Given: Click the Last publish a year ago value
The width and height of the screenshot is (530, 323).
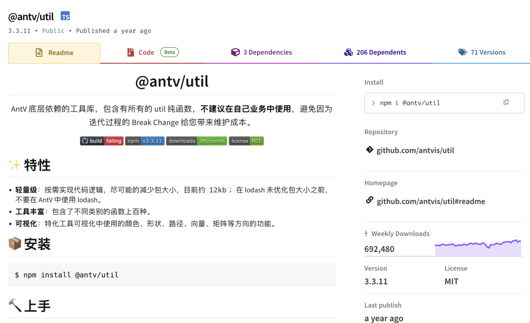Looking at the screenshot, I should pyautogui.click(x=384, y=318).
